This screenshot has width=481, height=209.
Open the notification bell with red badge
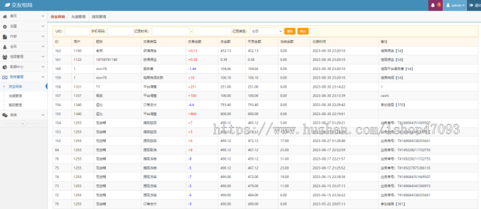(435, 5)
